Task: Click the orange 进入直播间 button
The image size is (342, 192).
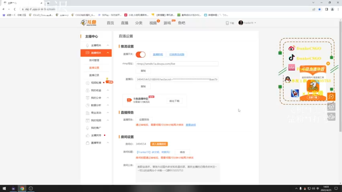Action: (x=159, y=144)
